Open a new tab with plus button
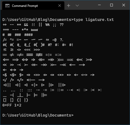Image resolution: width=130 pixels, height=125 pixels. 69,6
